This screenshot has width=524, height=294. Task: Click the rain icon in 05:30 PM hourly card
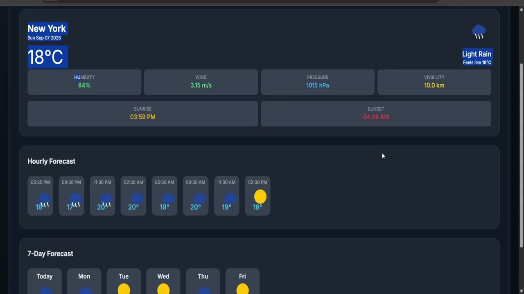coord(44,200)
